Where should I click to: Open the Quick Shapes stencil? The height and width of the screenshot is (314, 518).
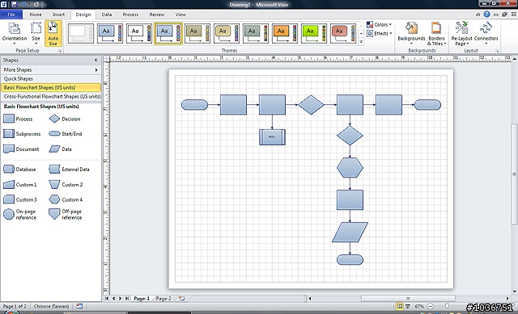[x=51, y=79]
